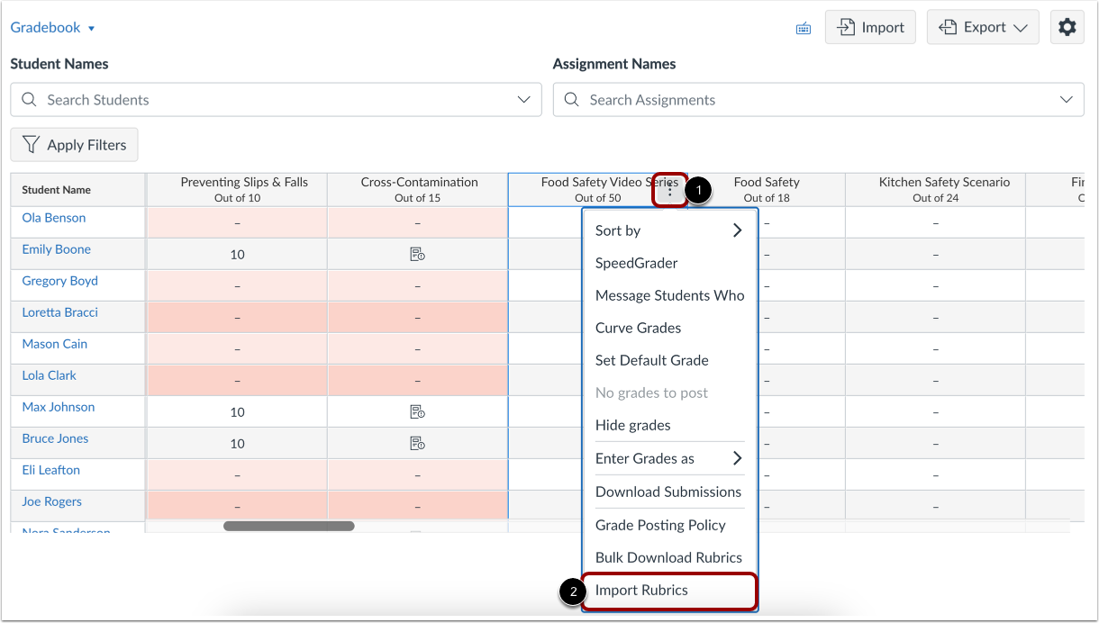Click Cross-Contamination column header

tap(418, 190)
